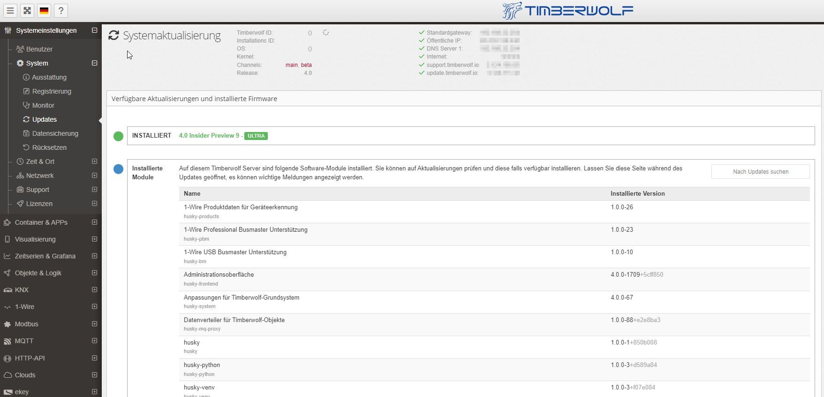Screen dimensions: 824x397
Task: Click the Benutzer users icon
Action: point(20,49)
